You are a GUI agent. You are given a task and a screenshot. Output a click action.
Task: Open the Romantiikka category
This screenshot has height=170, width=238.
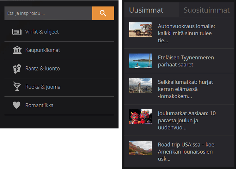pyautogui.click(x=39, y=105)
